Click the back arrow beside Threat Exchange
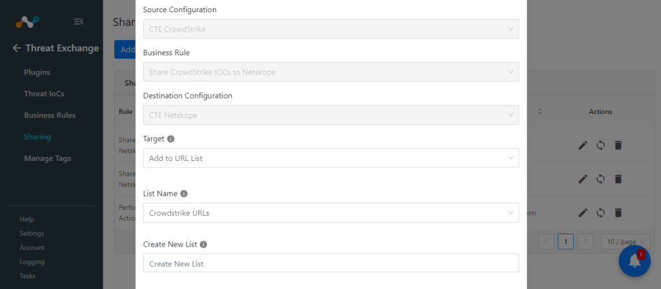This screenshot has height=289, width=661. point(16,48)
